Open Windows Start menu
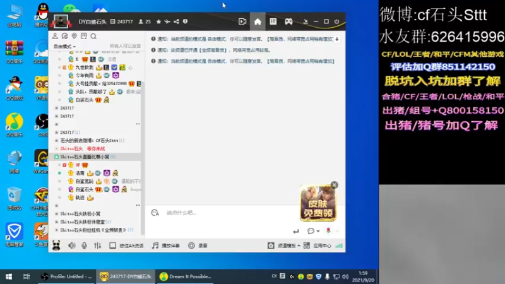 click(x=9, y=276)
